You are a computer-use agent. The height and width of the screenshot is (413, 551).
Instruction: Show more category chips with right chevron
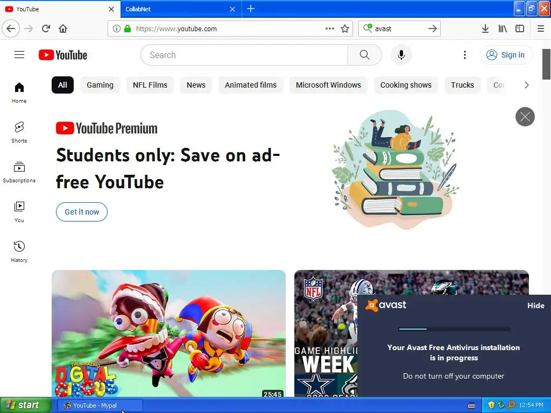(x=526, y=85)
